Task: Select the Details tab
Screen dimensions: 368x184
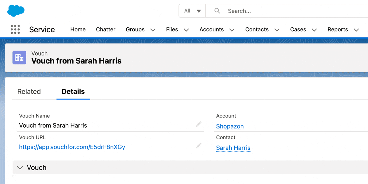Action: (73, 91)
